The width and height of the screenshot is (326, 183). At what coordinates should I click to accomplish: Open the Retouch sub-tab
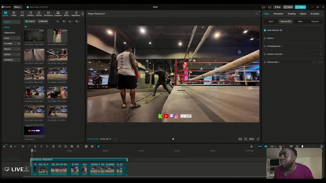(x=315, y=22)
